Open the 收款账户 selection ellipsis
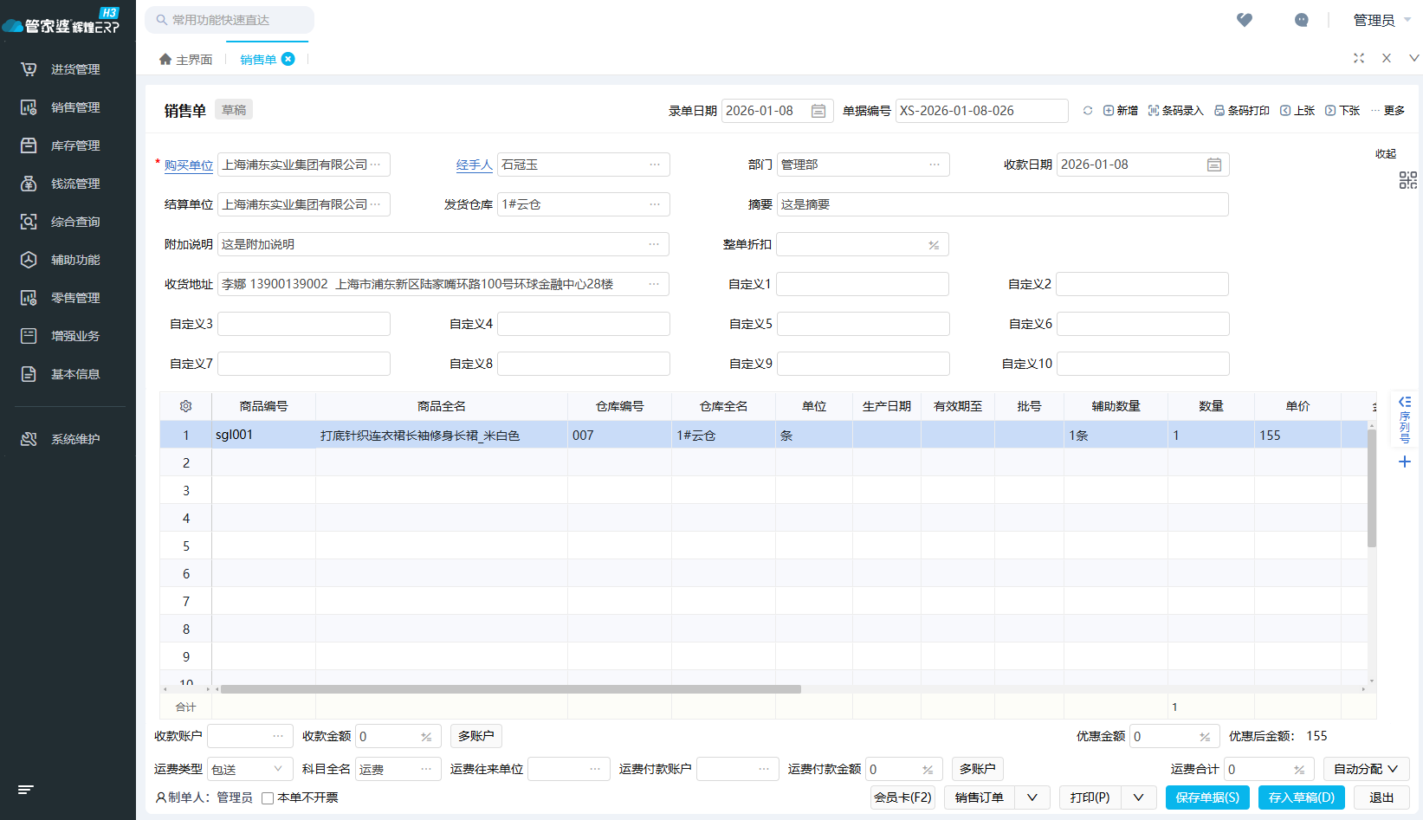The width and height of the screenshot is (1423, 820). pos(278,736)
